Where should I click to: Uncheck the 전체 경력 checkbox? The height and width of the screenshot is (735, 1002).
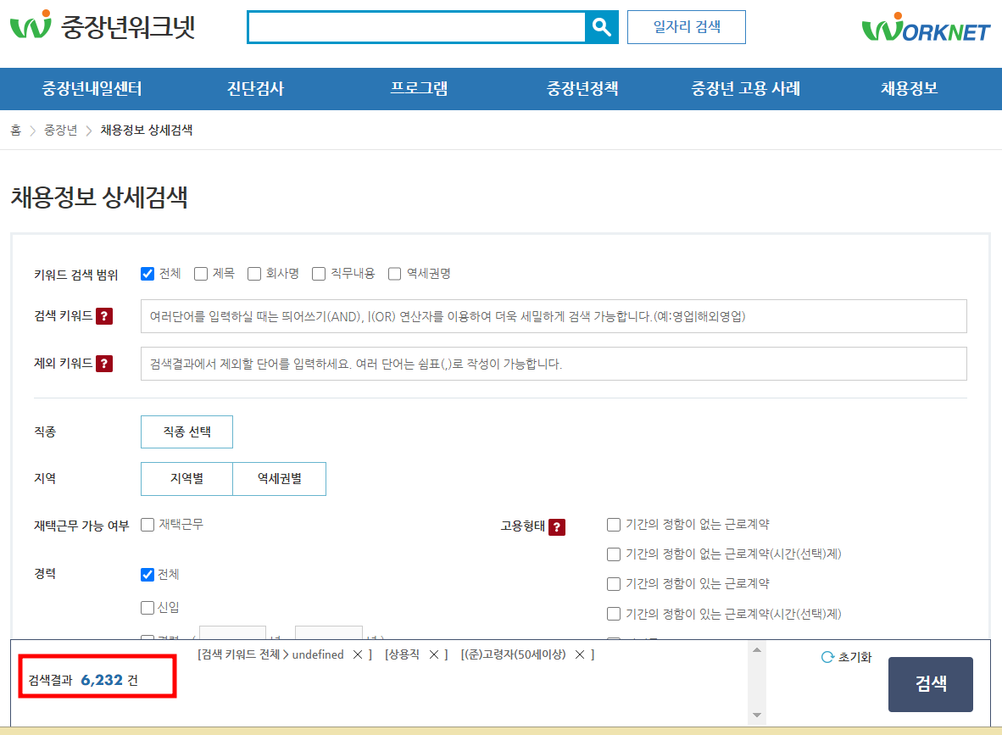[147, 573]
